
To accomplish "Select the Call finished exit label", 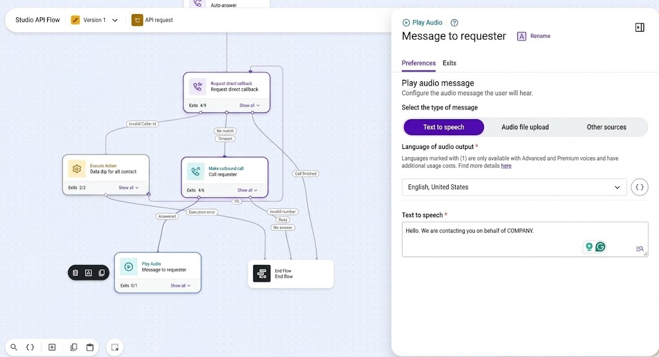I will pyautogui.click(x=306, y=173).
